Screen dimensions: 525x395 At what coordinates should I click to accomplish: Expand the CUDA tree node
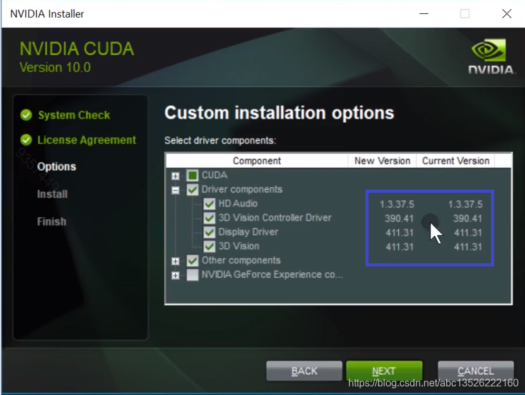(x=175, y=176)
